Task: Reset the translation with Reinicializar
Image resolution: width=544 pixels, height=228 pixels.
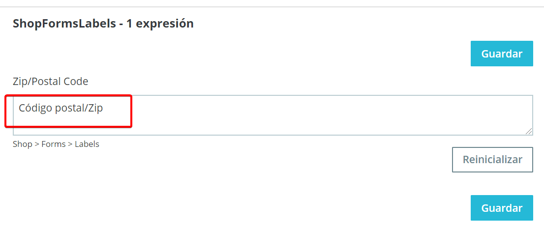Action: click(x=492, y=160)
